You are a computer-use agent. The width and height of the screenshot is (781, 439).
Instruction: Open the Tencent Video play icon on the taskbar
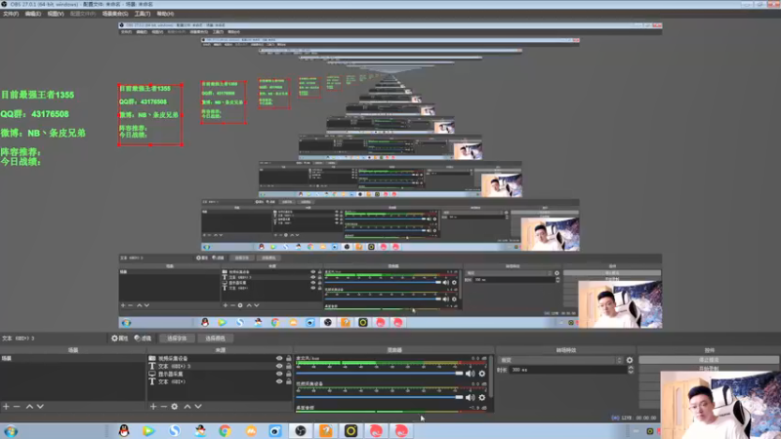(x=148, y=431)
